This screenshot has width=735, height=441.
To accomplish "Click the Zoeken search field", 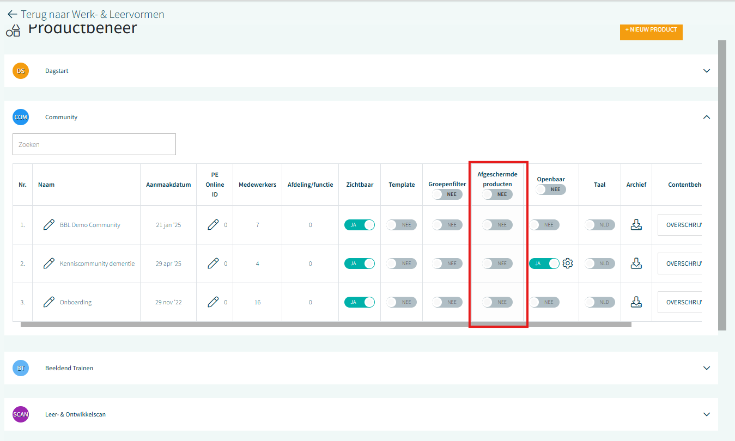I will pos(94,144).
